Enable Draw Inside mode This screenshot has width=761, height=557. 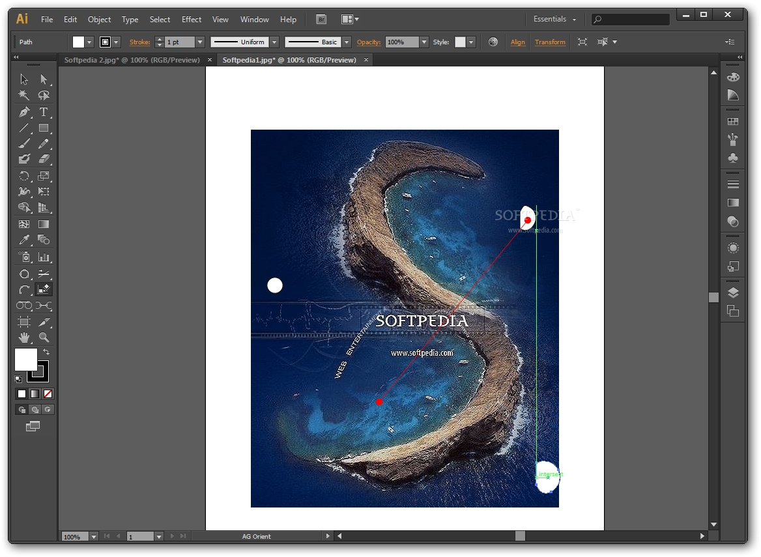48,410
